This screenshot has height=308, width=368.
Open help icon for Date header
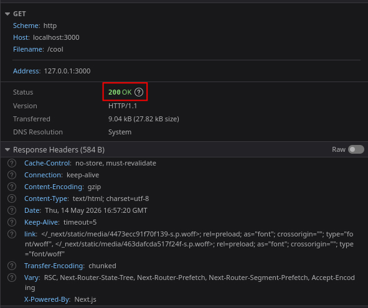click(x=12, y=210)
